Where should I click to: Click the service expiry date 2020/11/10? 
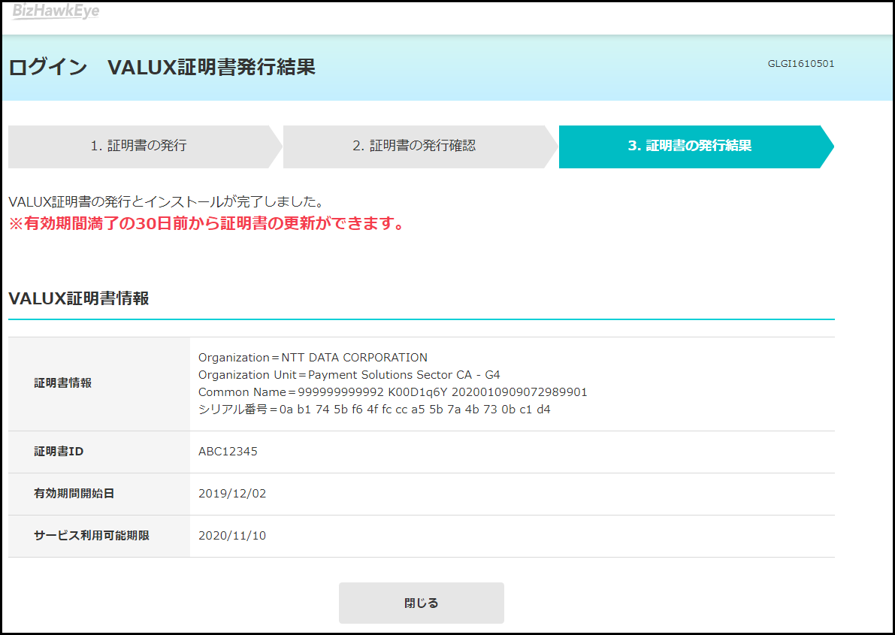point(232,536)
